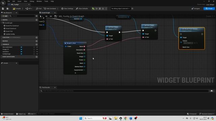Select Event Construct in graph list

[x=11, y=29]
